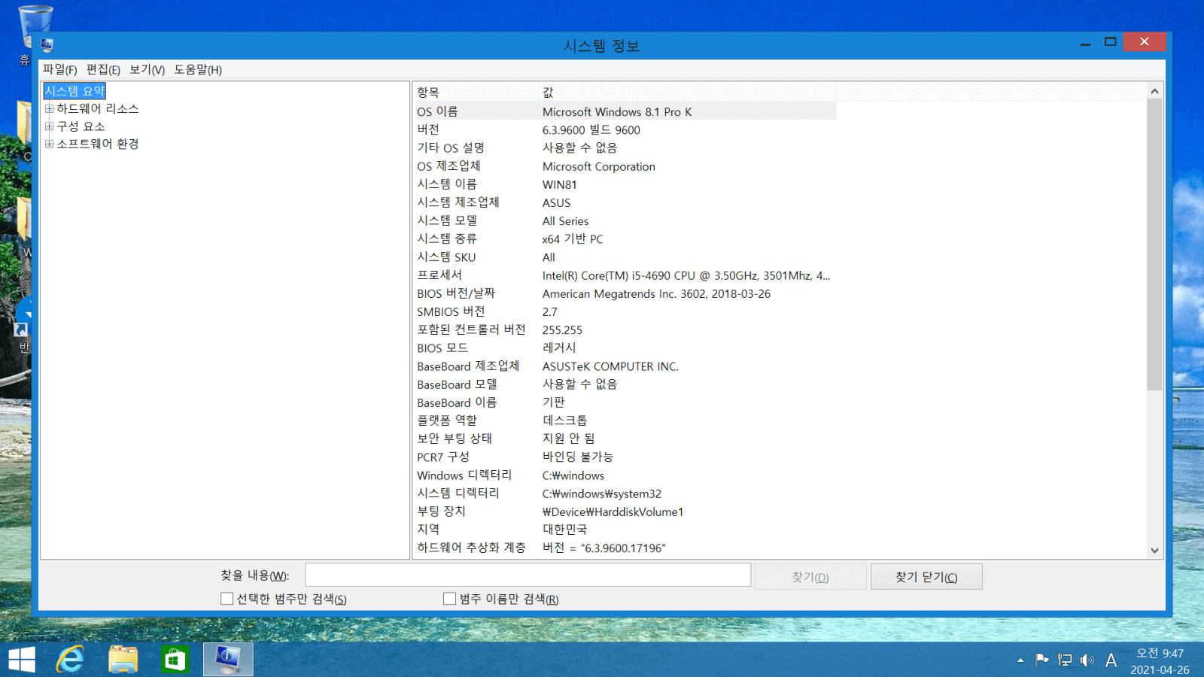
Task: Open Action Center flag icon
Action: [1042, 660]
